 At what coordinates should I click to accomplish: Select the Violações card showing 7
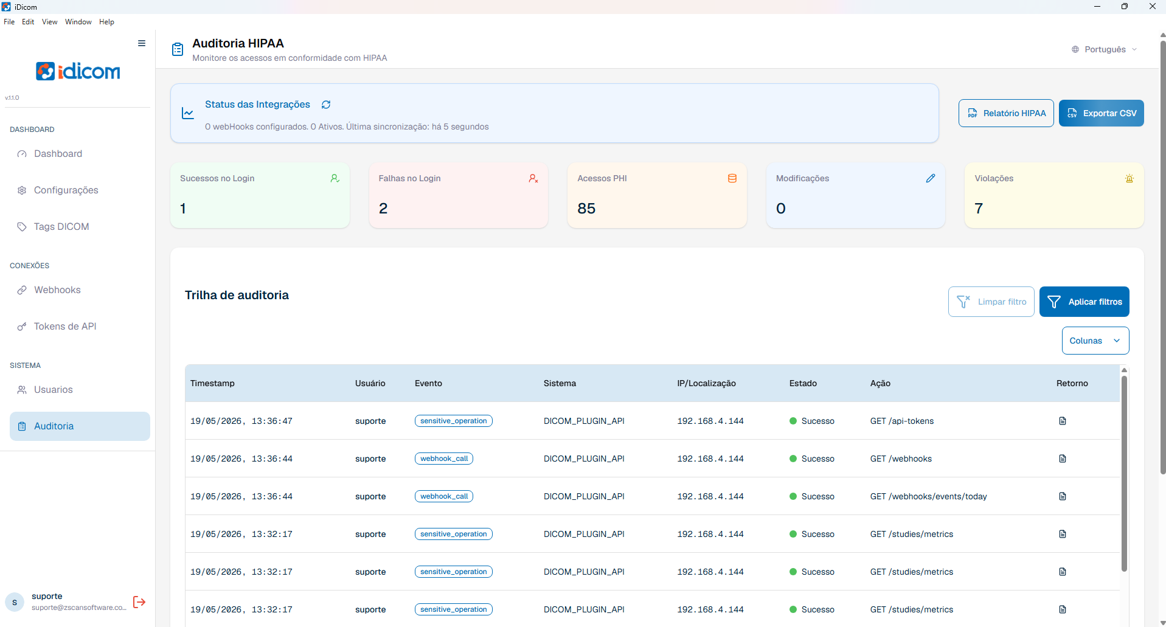1054,195
